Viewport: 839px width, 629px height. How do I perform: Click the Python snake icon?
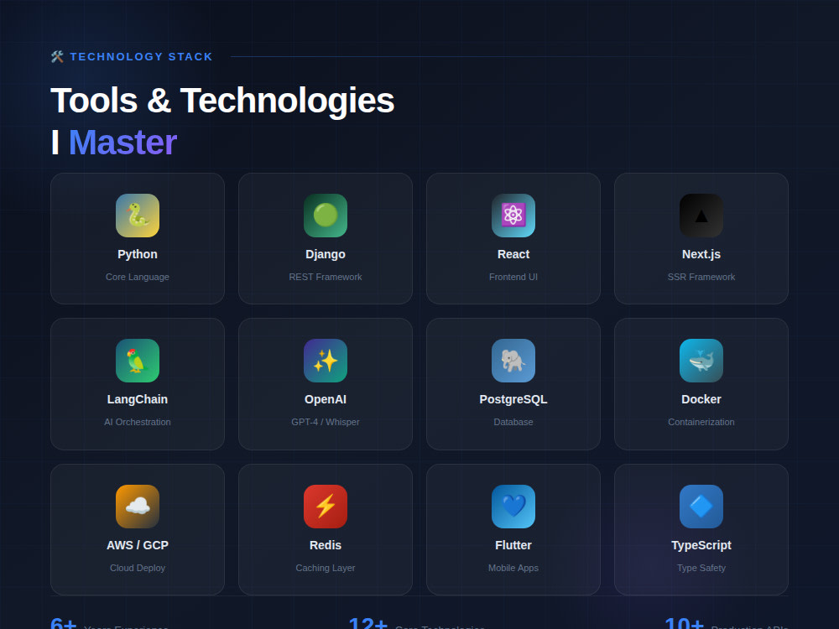138,216
